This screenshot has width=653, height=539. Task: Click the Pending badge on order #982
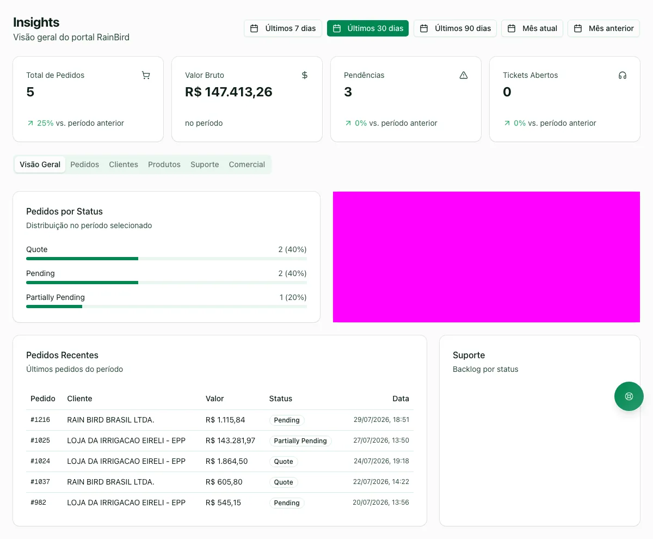(287, 503)
